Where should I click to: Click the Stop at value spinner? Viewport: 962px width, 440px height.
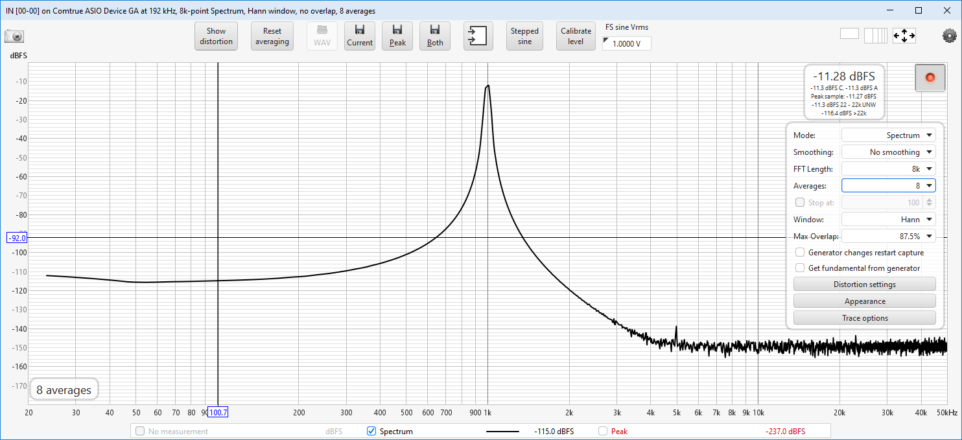[x=888, y=203]
